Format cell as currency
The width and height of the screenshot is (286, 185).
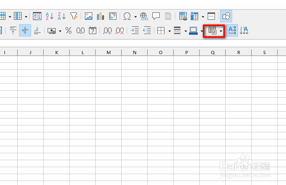tap(52, 31)
